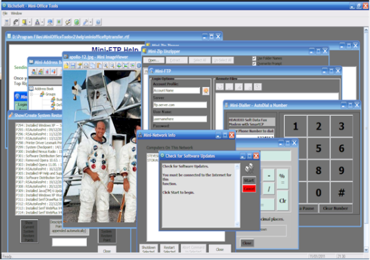Screen dimensions: 370x260
Task: Open dropdown arrow beside zip tool icon
Action: click(x=29, y=22)
